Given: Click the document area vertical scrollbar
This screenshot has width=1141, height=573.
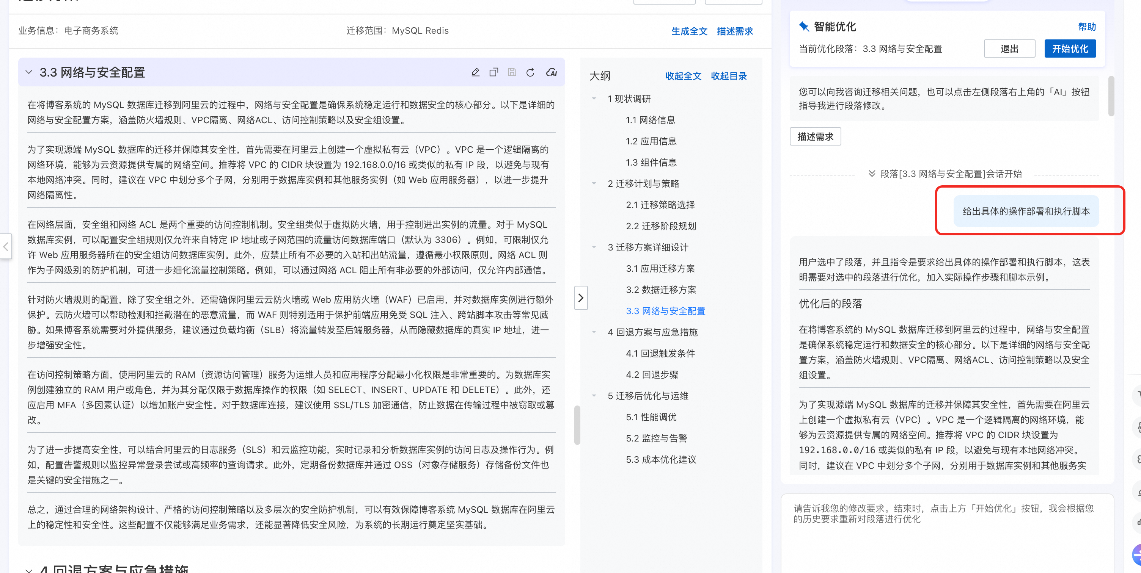Looking at the screenshot, I should [x=577, y=425].
